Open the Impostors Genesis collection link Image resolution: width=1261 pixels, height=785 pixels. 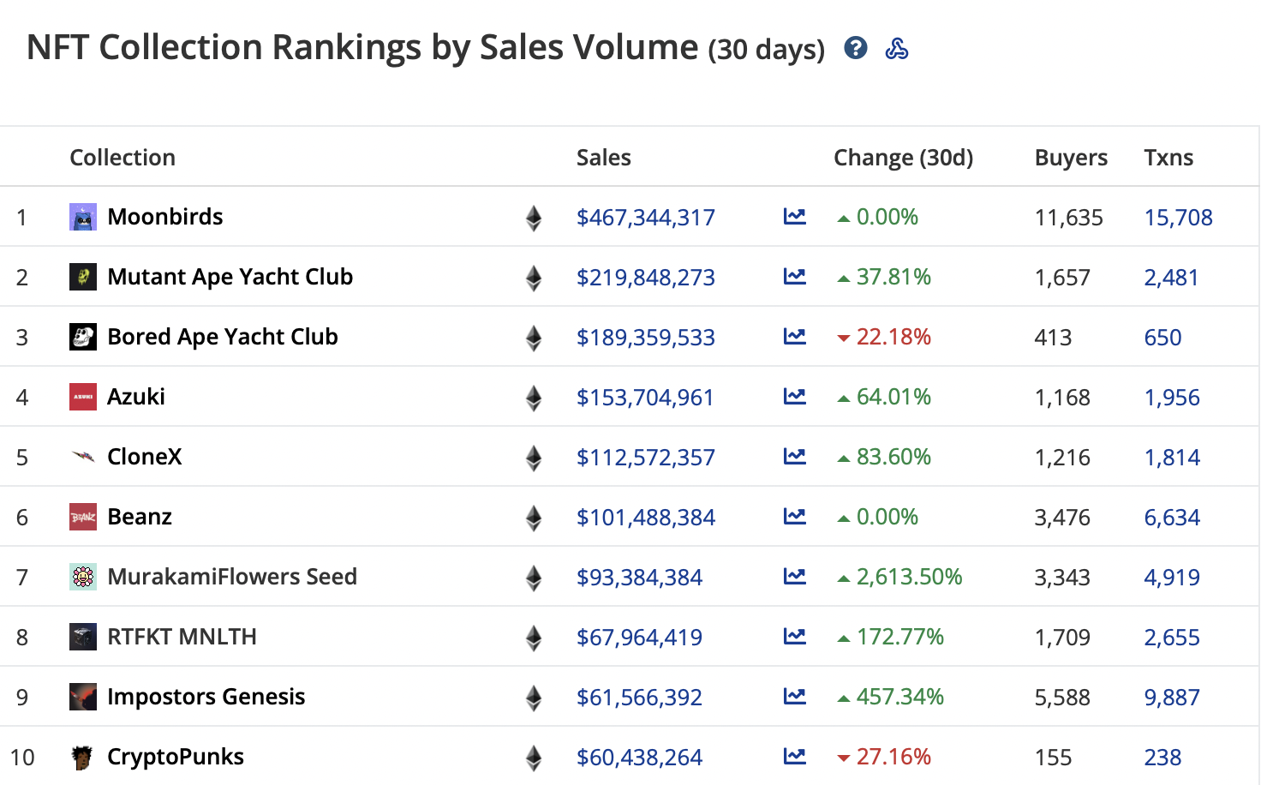coord(206,697)
